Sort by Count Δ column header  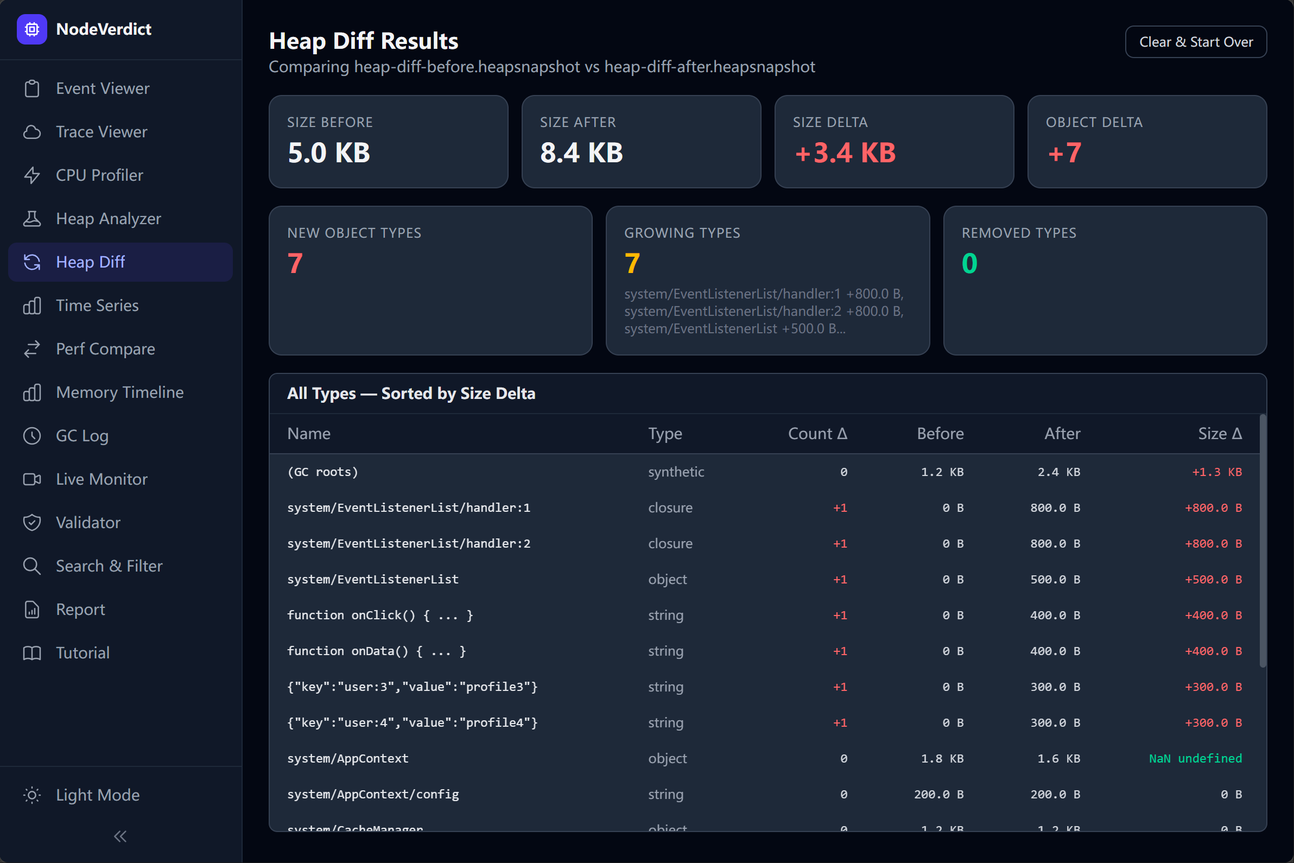click(x=817, y=434)
